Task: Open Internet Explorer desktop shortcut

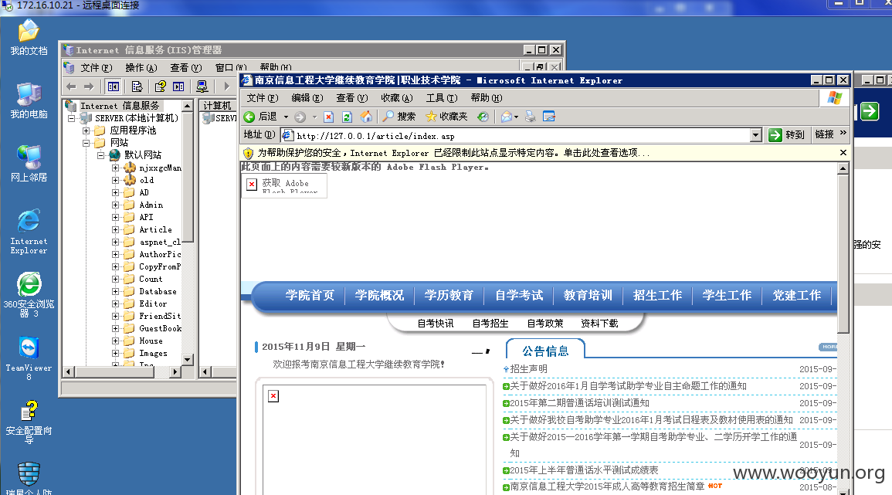Action: [29, 231]
